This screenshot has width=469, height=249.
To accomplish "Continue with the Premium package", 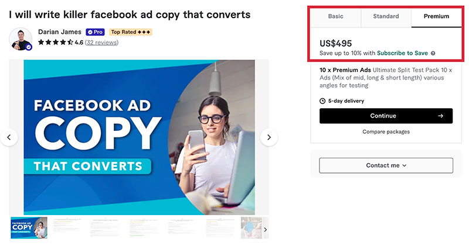I will (386, 116).
